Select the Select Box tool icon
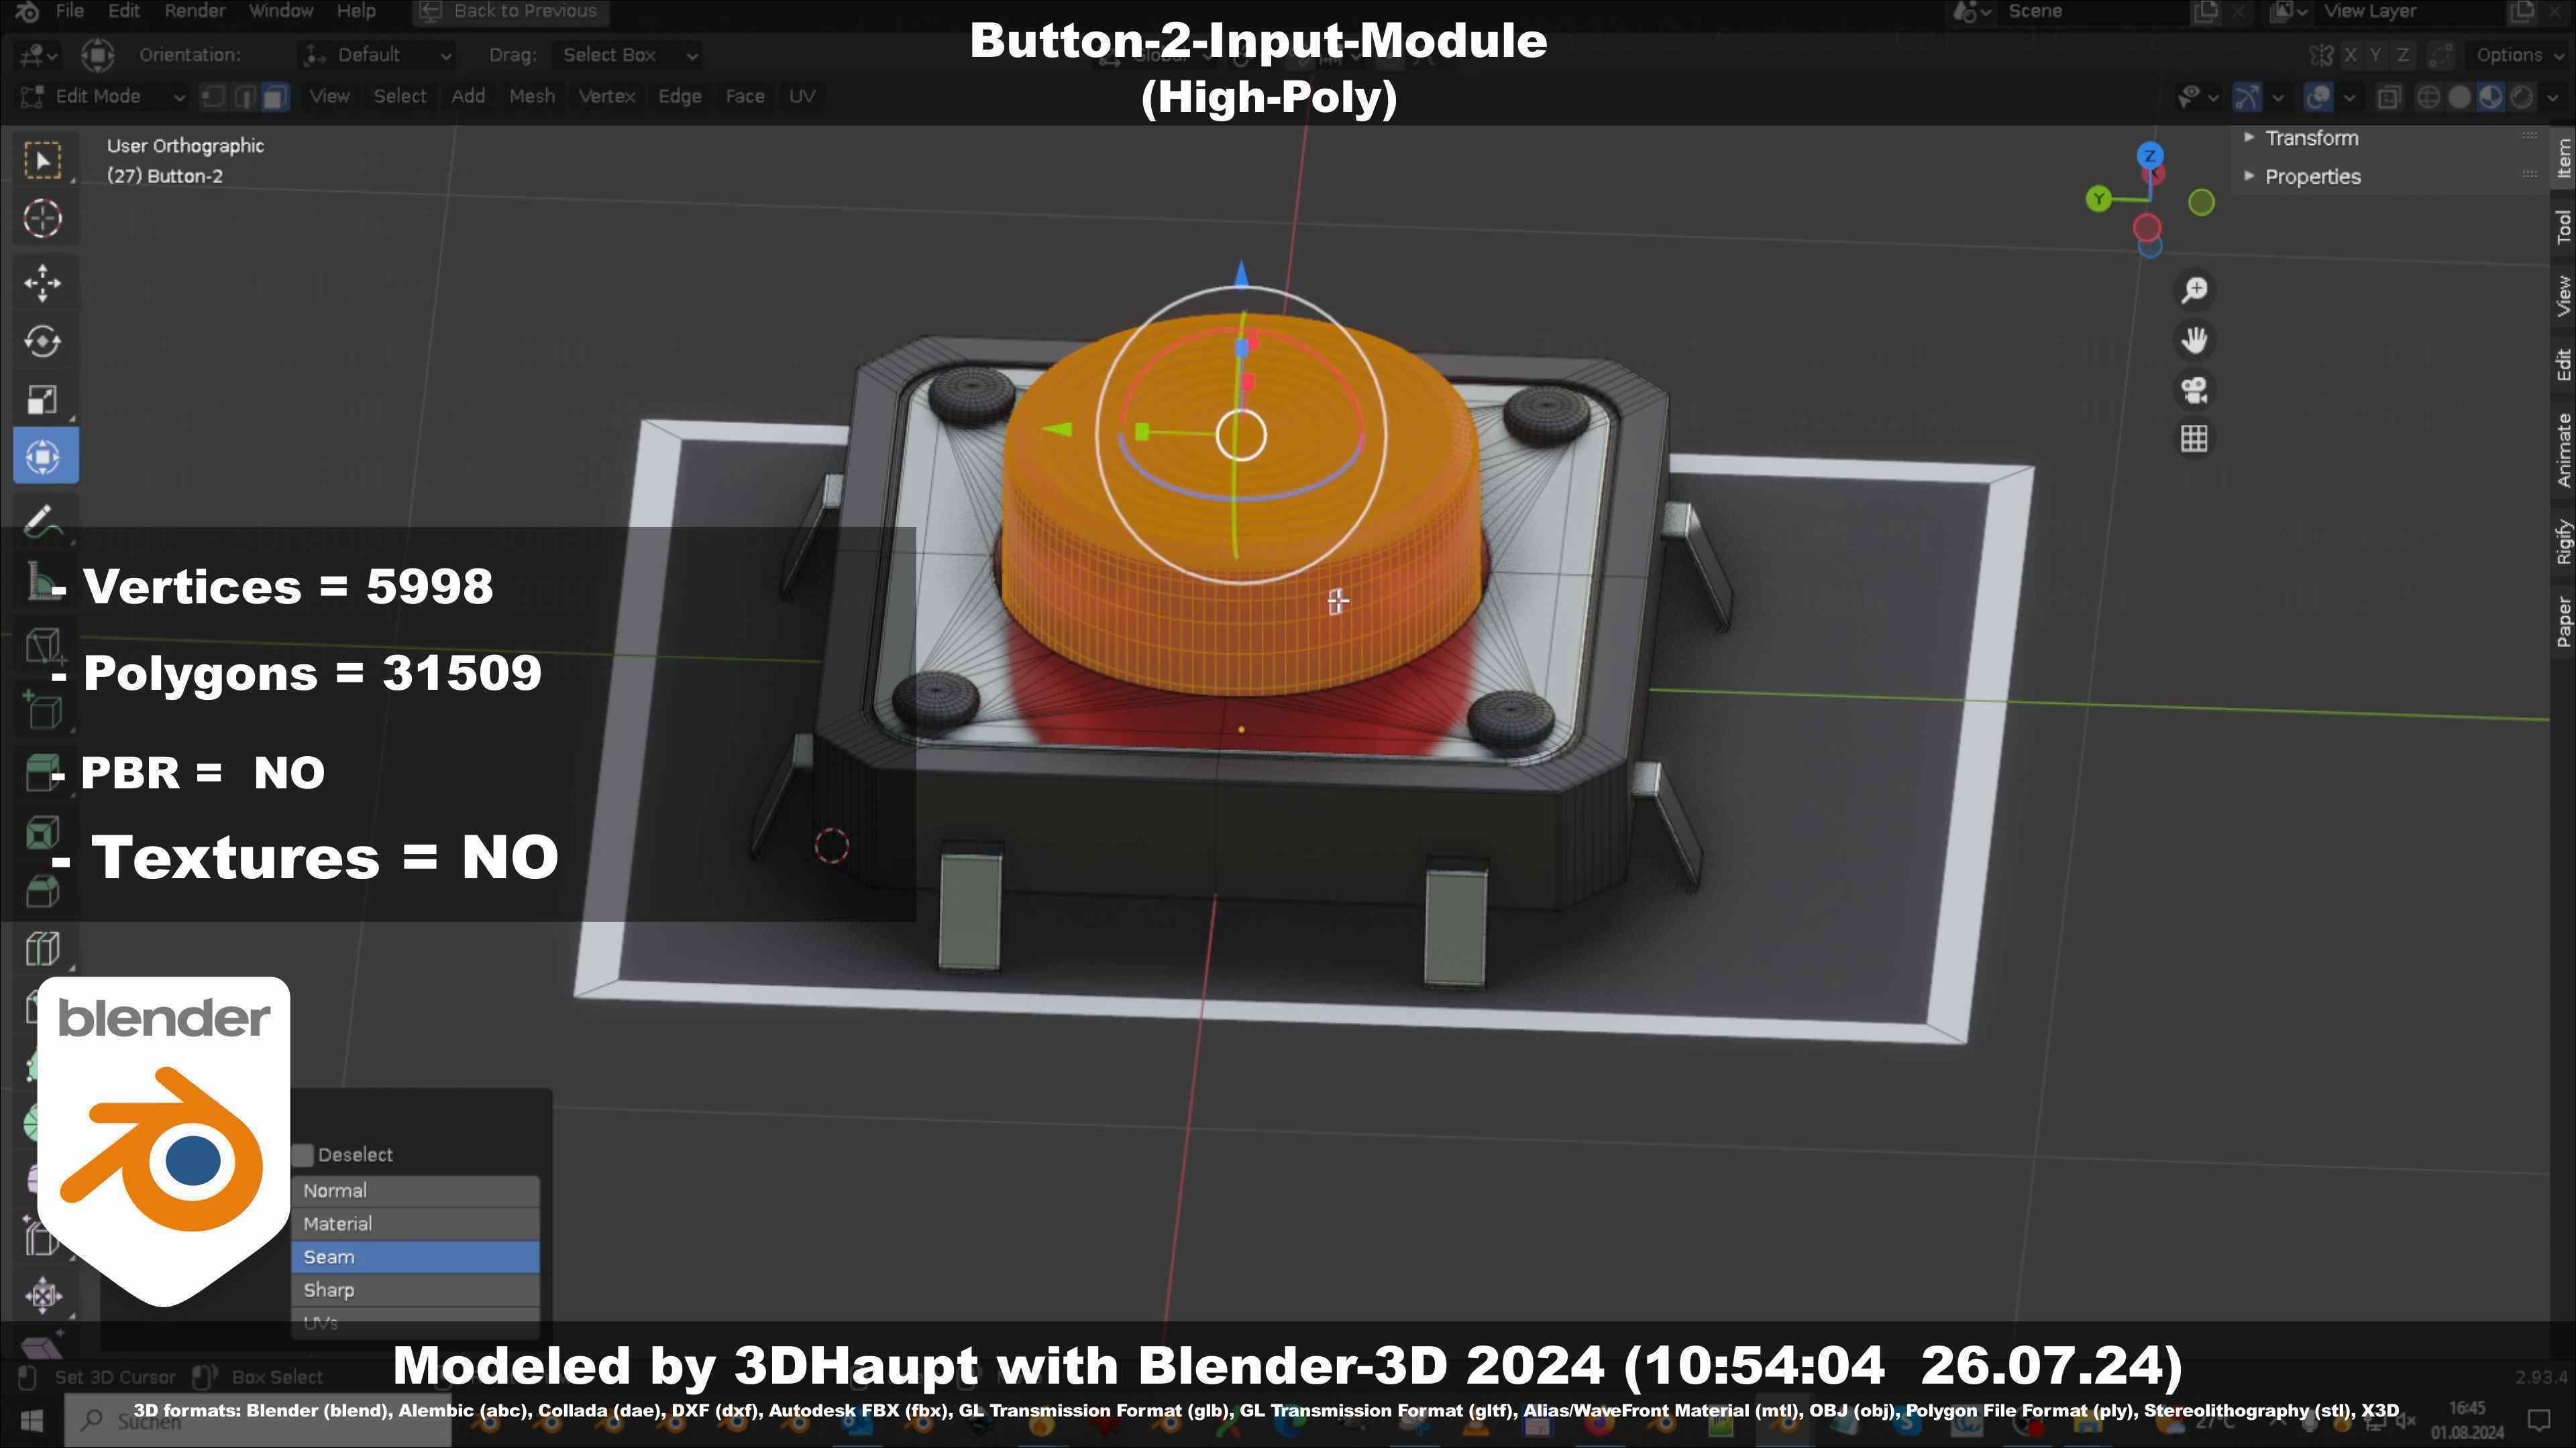Viewport: 2576px width, 1448px height. (x=42, y=161)
